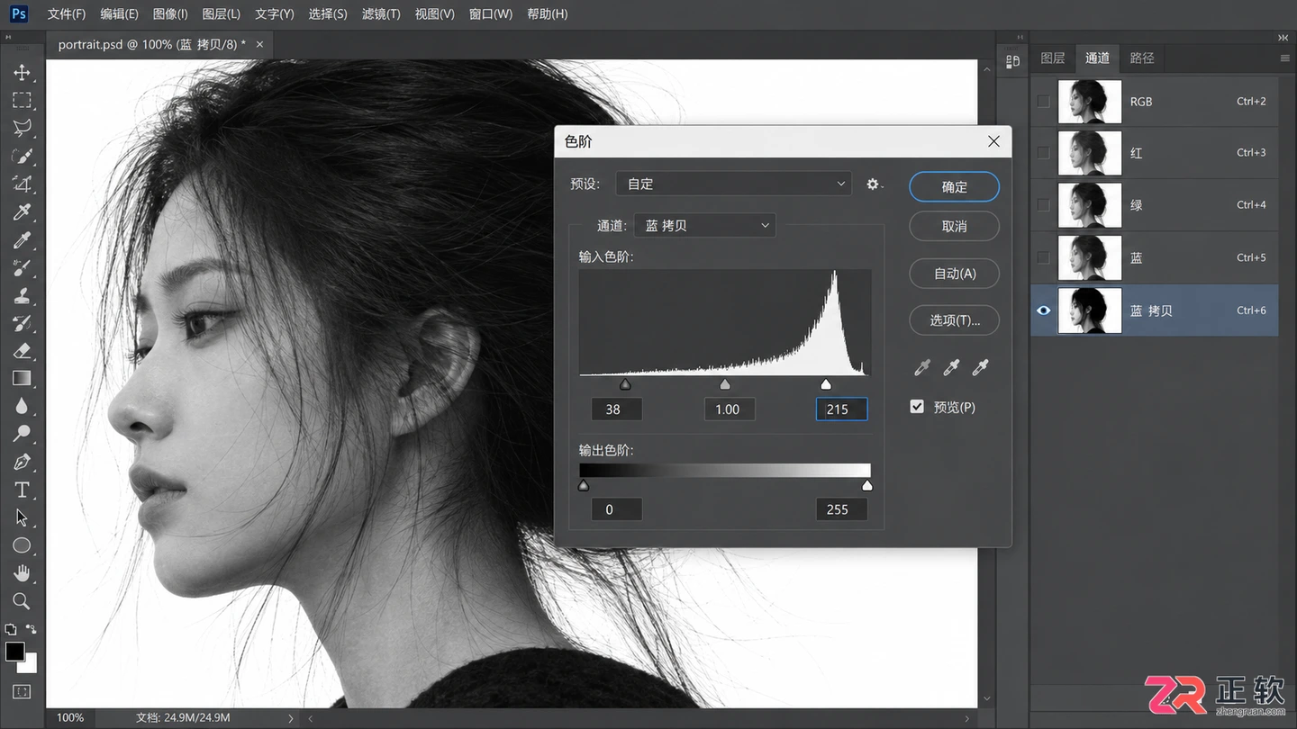The height and width of the screenshot is (729, 1297).
Task: Open the 图像(I) menu
Action: [170, 14]
